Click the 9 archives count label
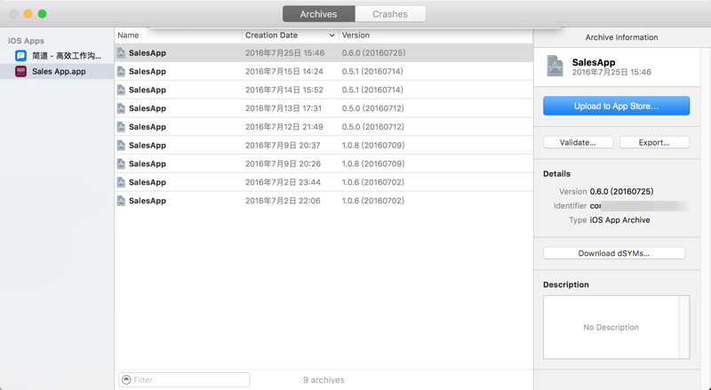The height and width of the screenshot is (390, 711). (x=324, y=379)
